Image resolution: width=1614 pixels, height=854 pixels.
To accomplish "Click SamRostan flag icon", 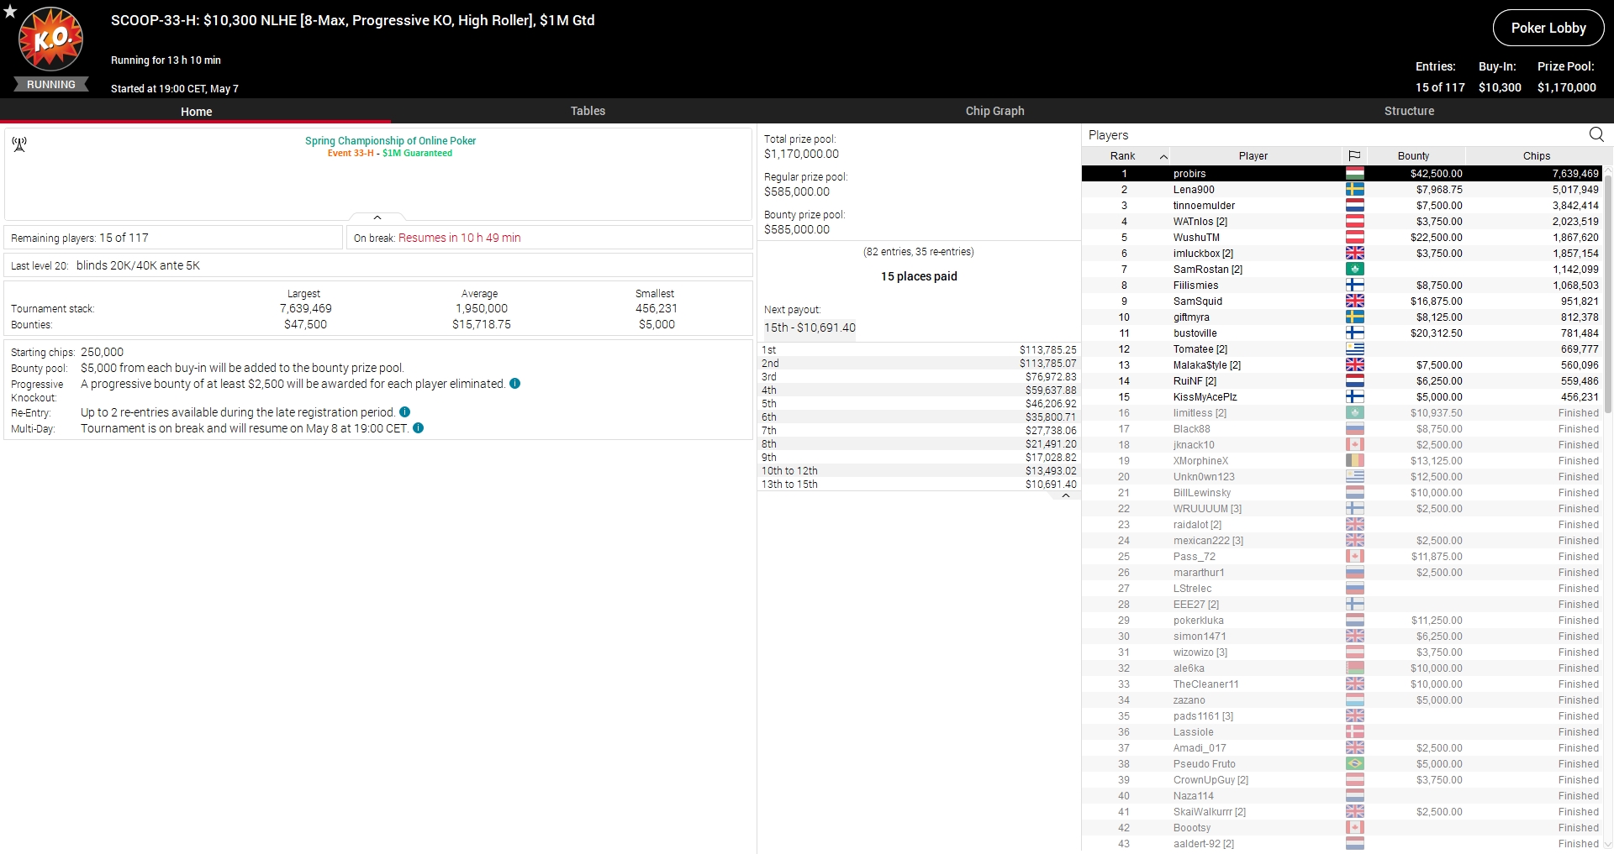I will click(x=1354, y=270).
